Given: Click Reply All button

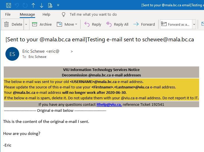Looking at the screenshot, I should [x=117, y=24].
